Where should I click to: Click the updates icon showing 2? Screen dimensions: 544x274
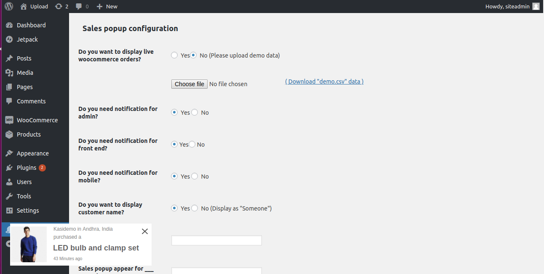click(59, 6)
